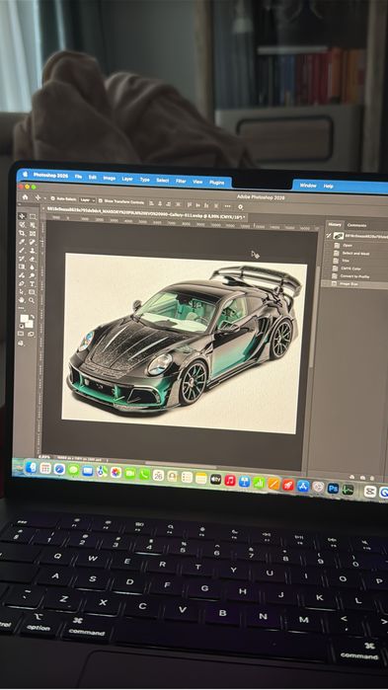Select the Object Selection tool
Viewport: 388px width, 690px height.
[33, 225]
